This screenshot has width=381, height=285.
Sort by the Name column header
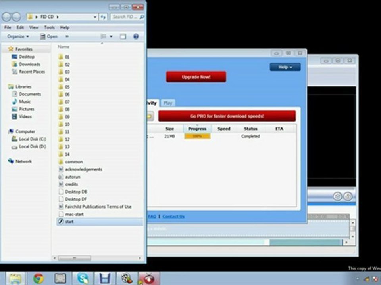click(63, 47)
